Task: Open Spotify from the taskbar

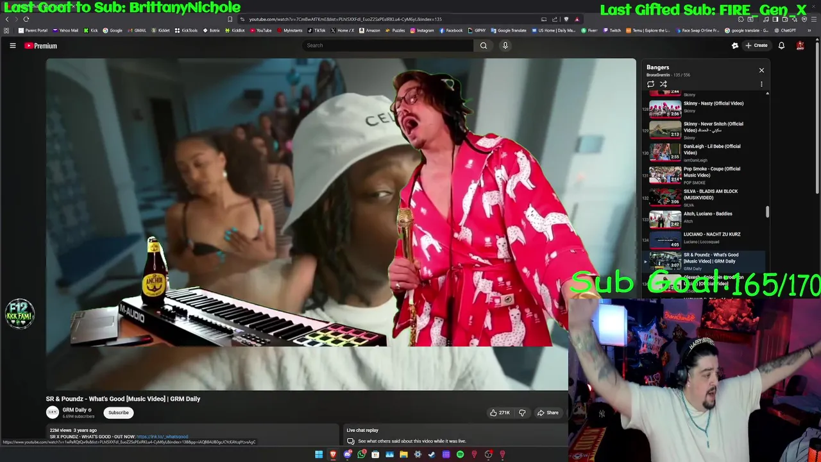Action: [x=460, y=454]
